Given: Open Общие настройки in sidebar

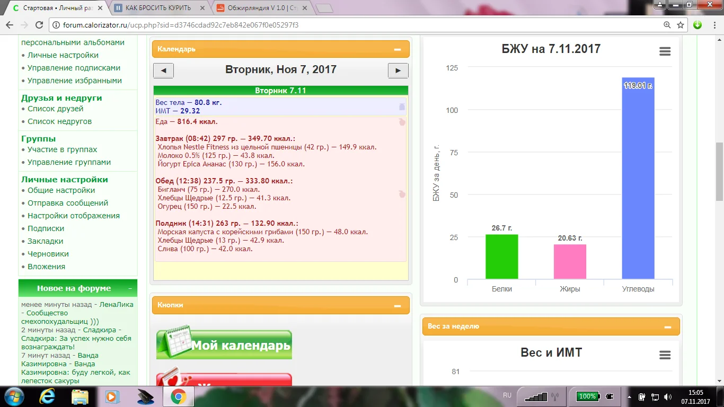Looking at the screenshot, I should [x=61, y=190].
